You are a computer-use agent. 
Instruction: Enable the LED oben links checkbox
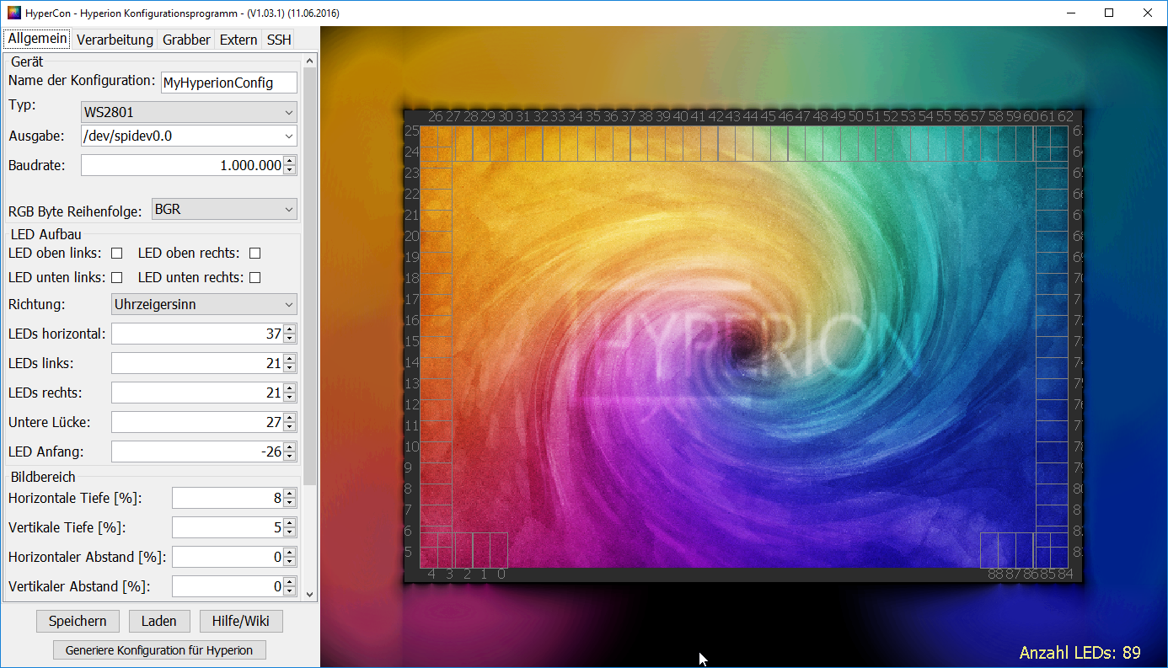click(117, 253)
